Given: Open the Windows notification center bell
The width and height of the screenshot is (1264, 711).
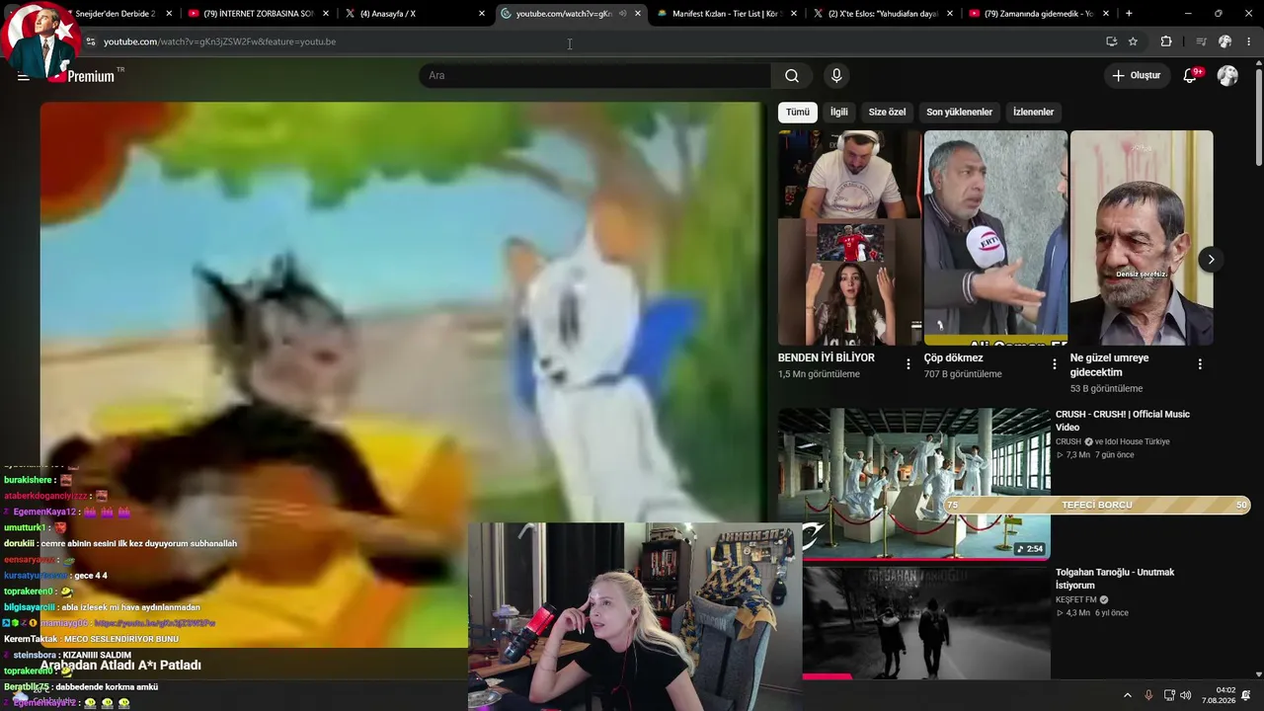Looking at the screenshot, I should (x=1246, y=695).
